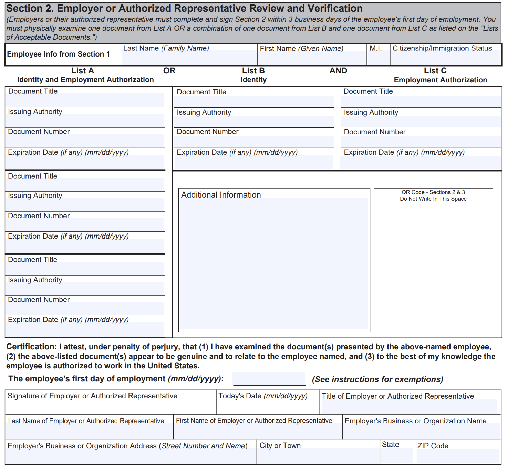Select the employee M.I. field
This screenshot has height=469, width=507.
tap(378, 58)
